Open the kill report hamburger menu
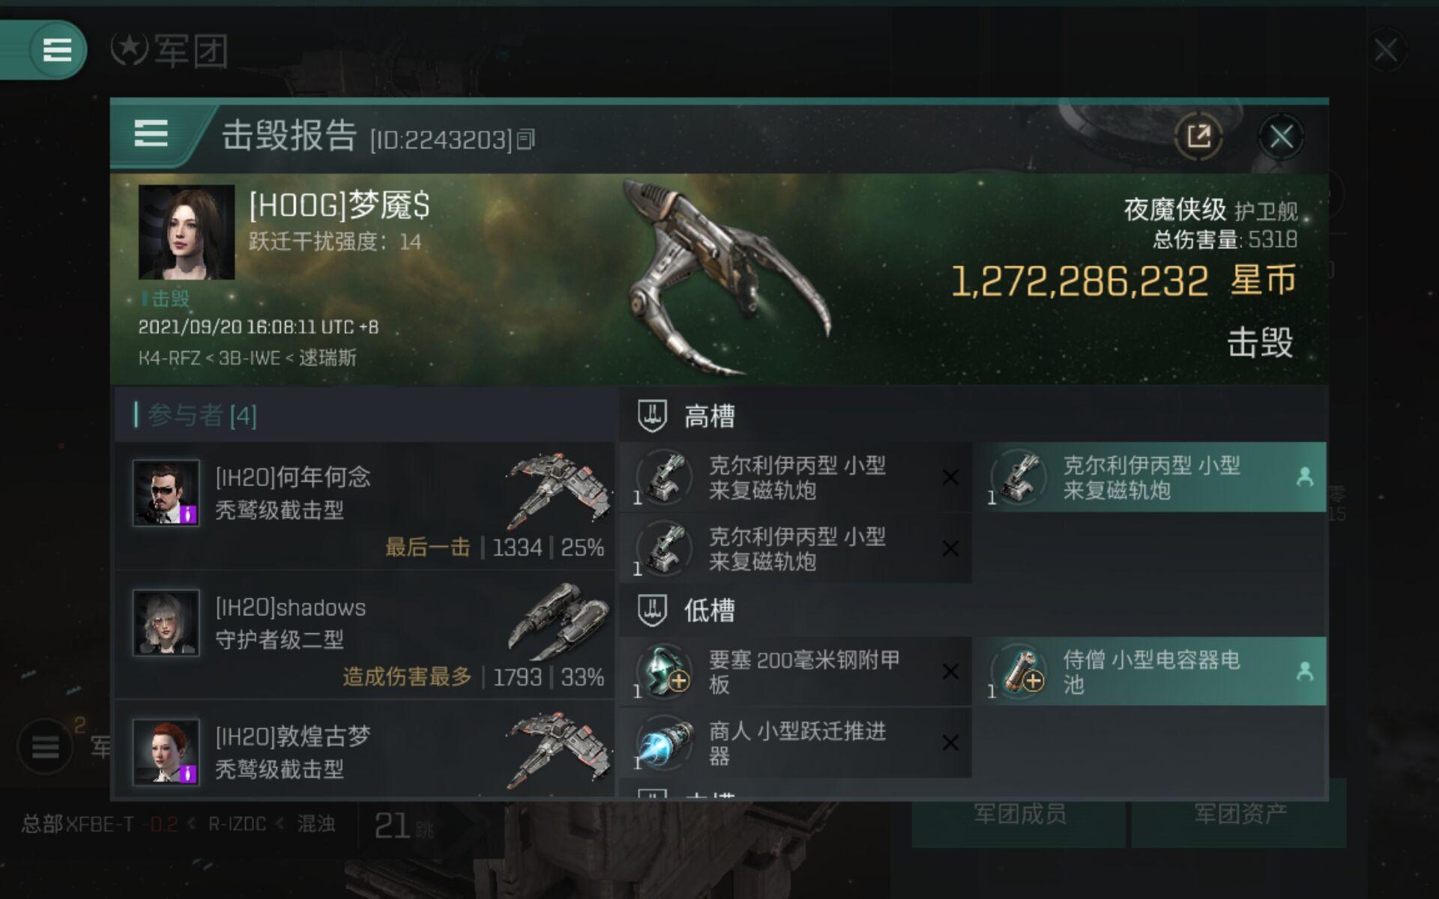 151,135
